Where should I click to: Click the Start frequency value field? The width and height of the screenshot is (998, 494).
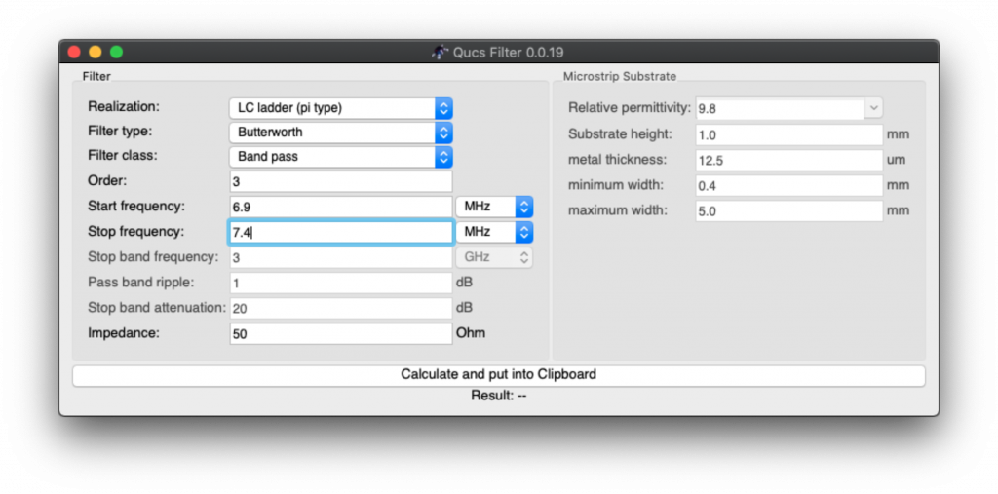[341, 207]
